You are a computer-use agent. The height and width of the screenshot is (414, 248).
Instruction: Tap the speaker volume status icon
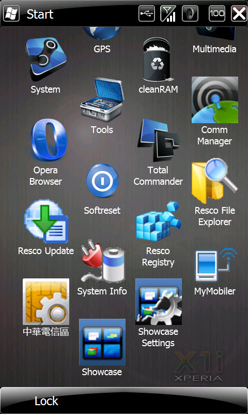(x=190, y=13)
